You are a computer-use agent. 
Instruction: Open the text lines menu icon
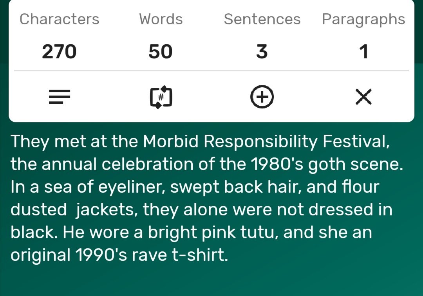[x=60, y=96]
